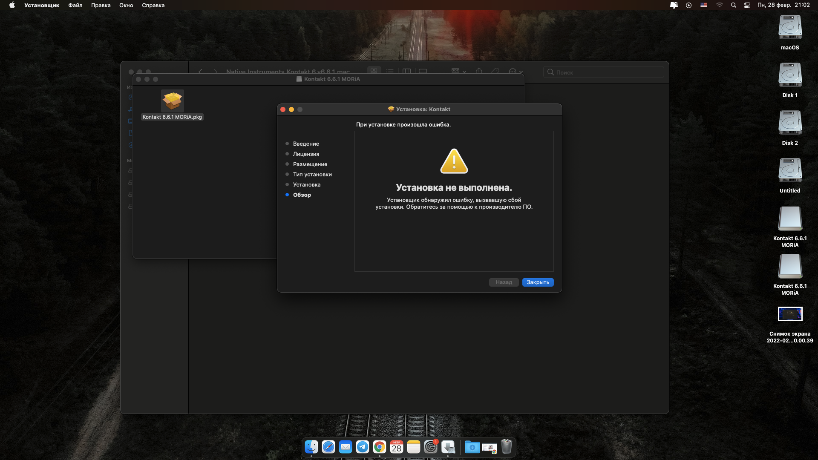The height and width of the screenshot is (460, 818).
Task: Switch input language via the flag icon
Action: point(704,5)
